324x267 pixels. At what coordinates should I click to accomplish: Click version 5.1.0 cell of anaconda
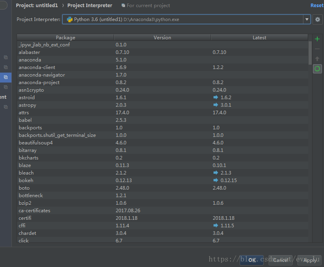tap(121, 60)
